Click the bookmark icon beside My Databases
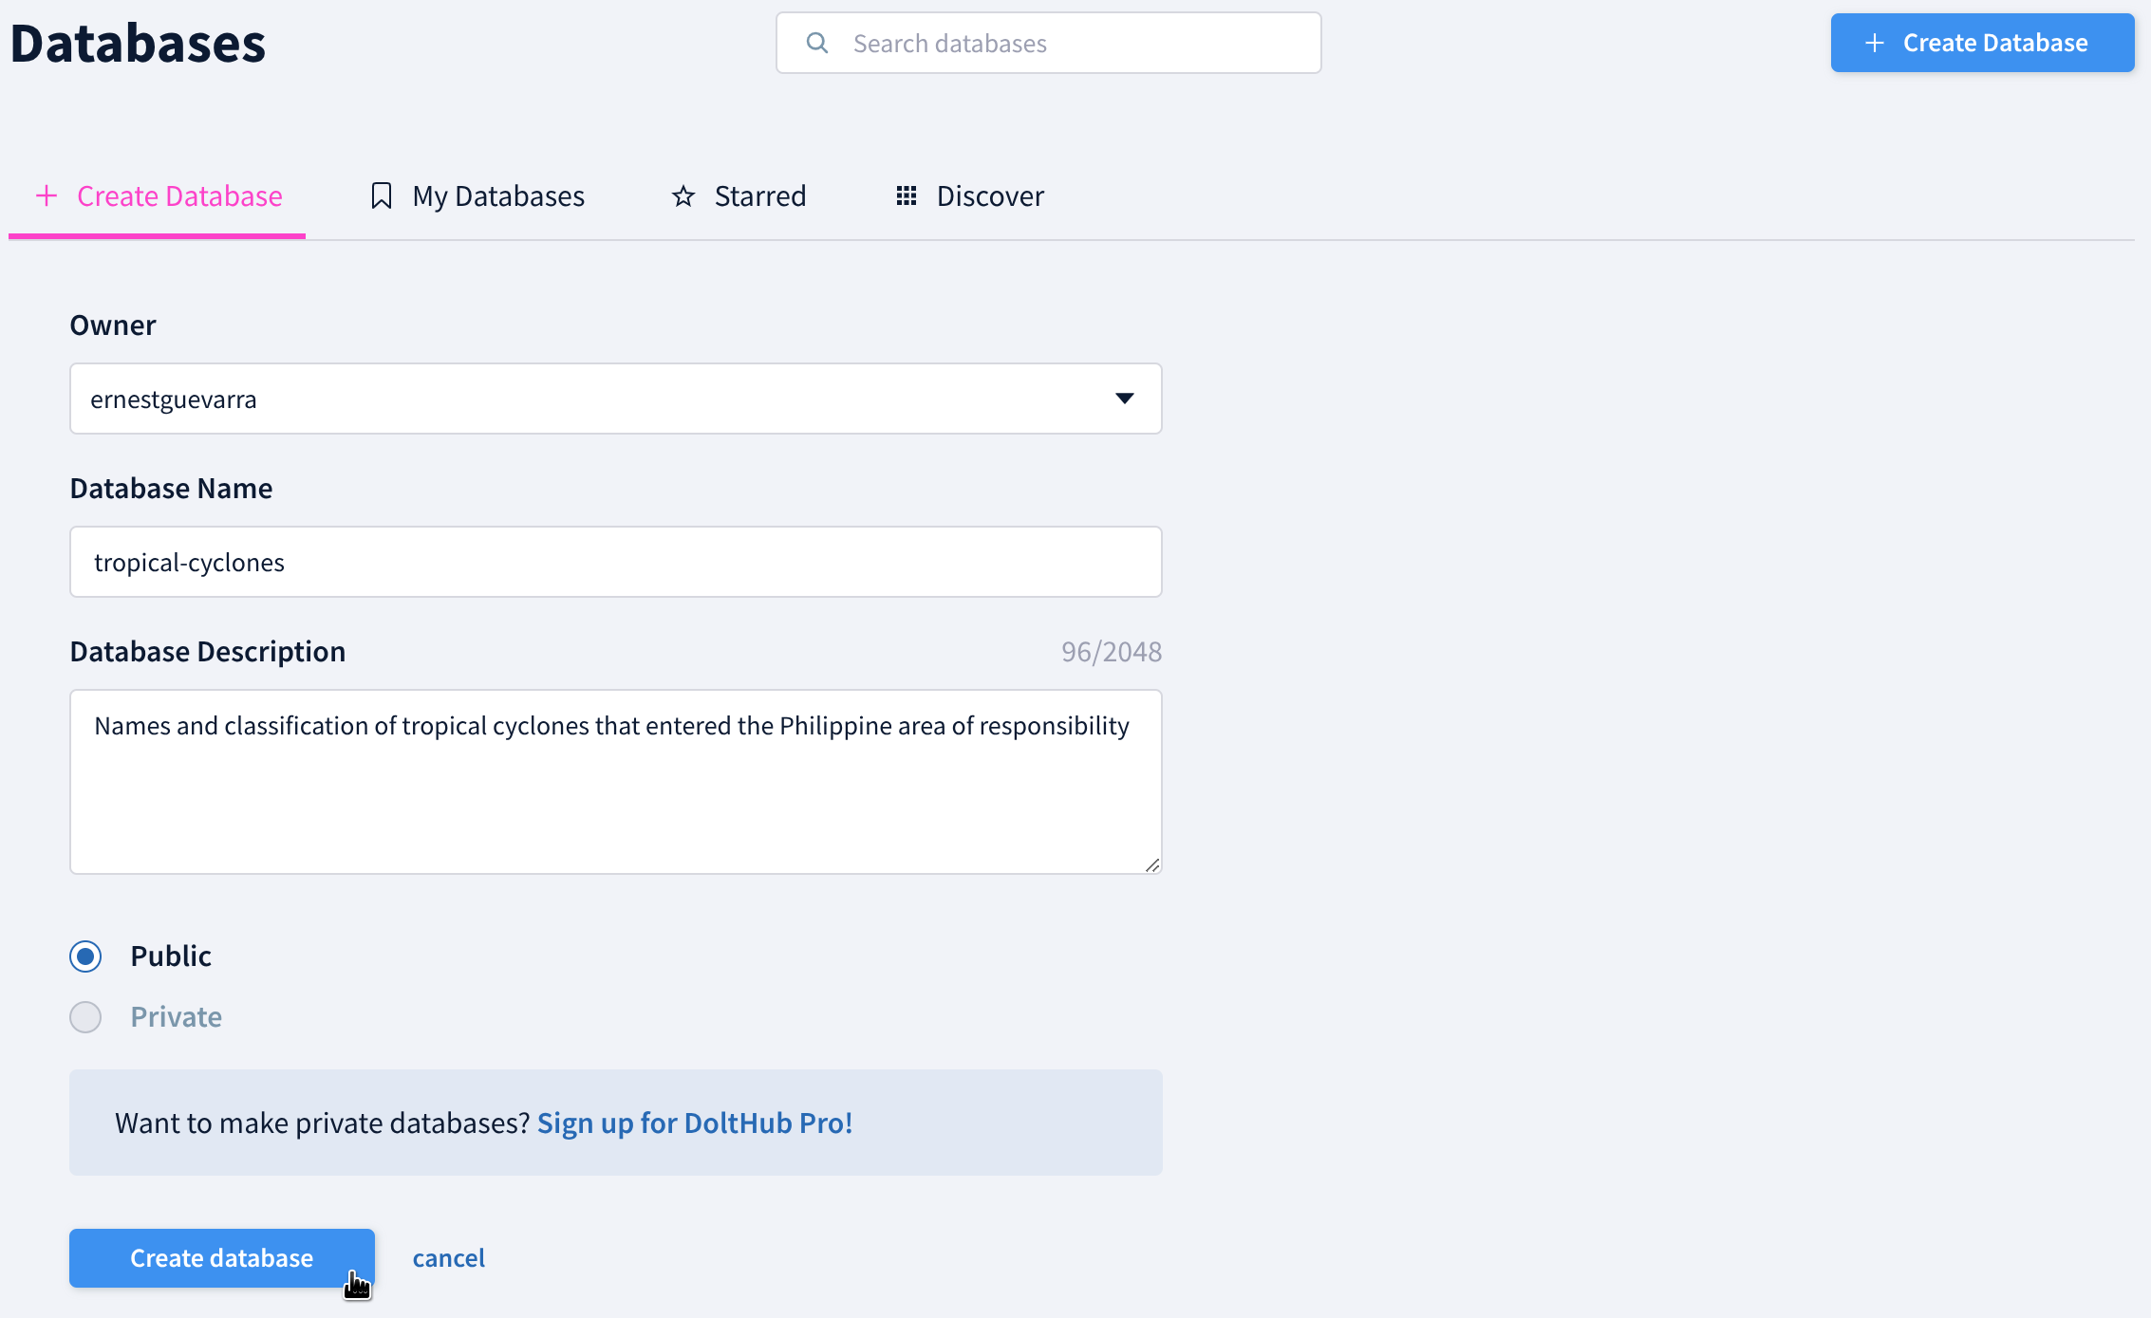The width and height of the screenshot is (2151, 1318). (x=381, y=195)
